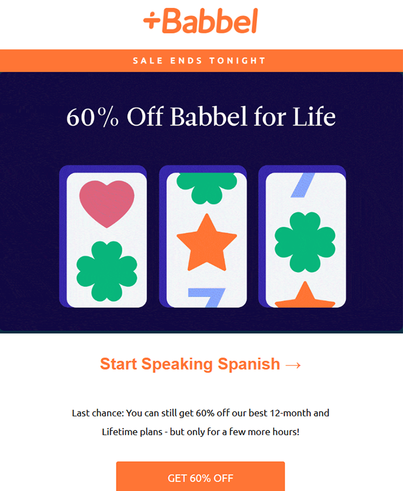Open the Start Speaking Spanish link
Screen dimensions: 403x491
click(x=190, y=364)
